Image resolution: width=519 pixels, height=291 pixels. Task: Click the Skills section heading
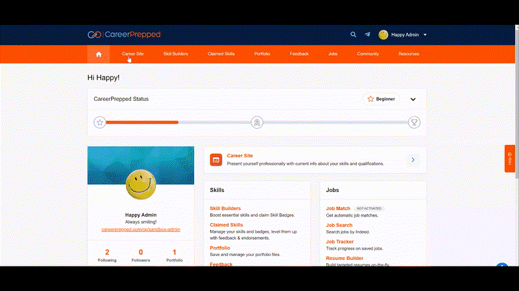(217, 190)
